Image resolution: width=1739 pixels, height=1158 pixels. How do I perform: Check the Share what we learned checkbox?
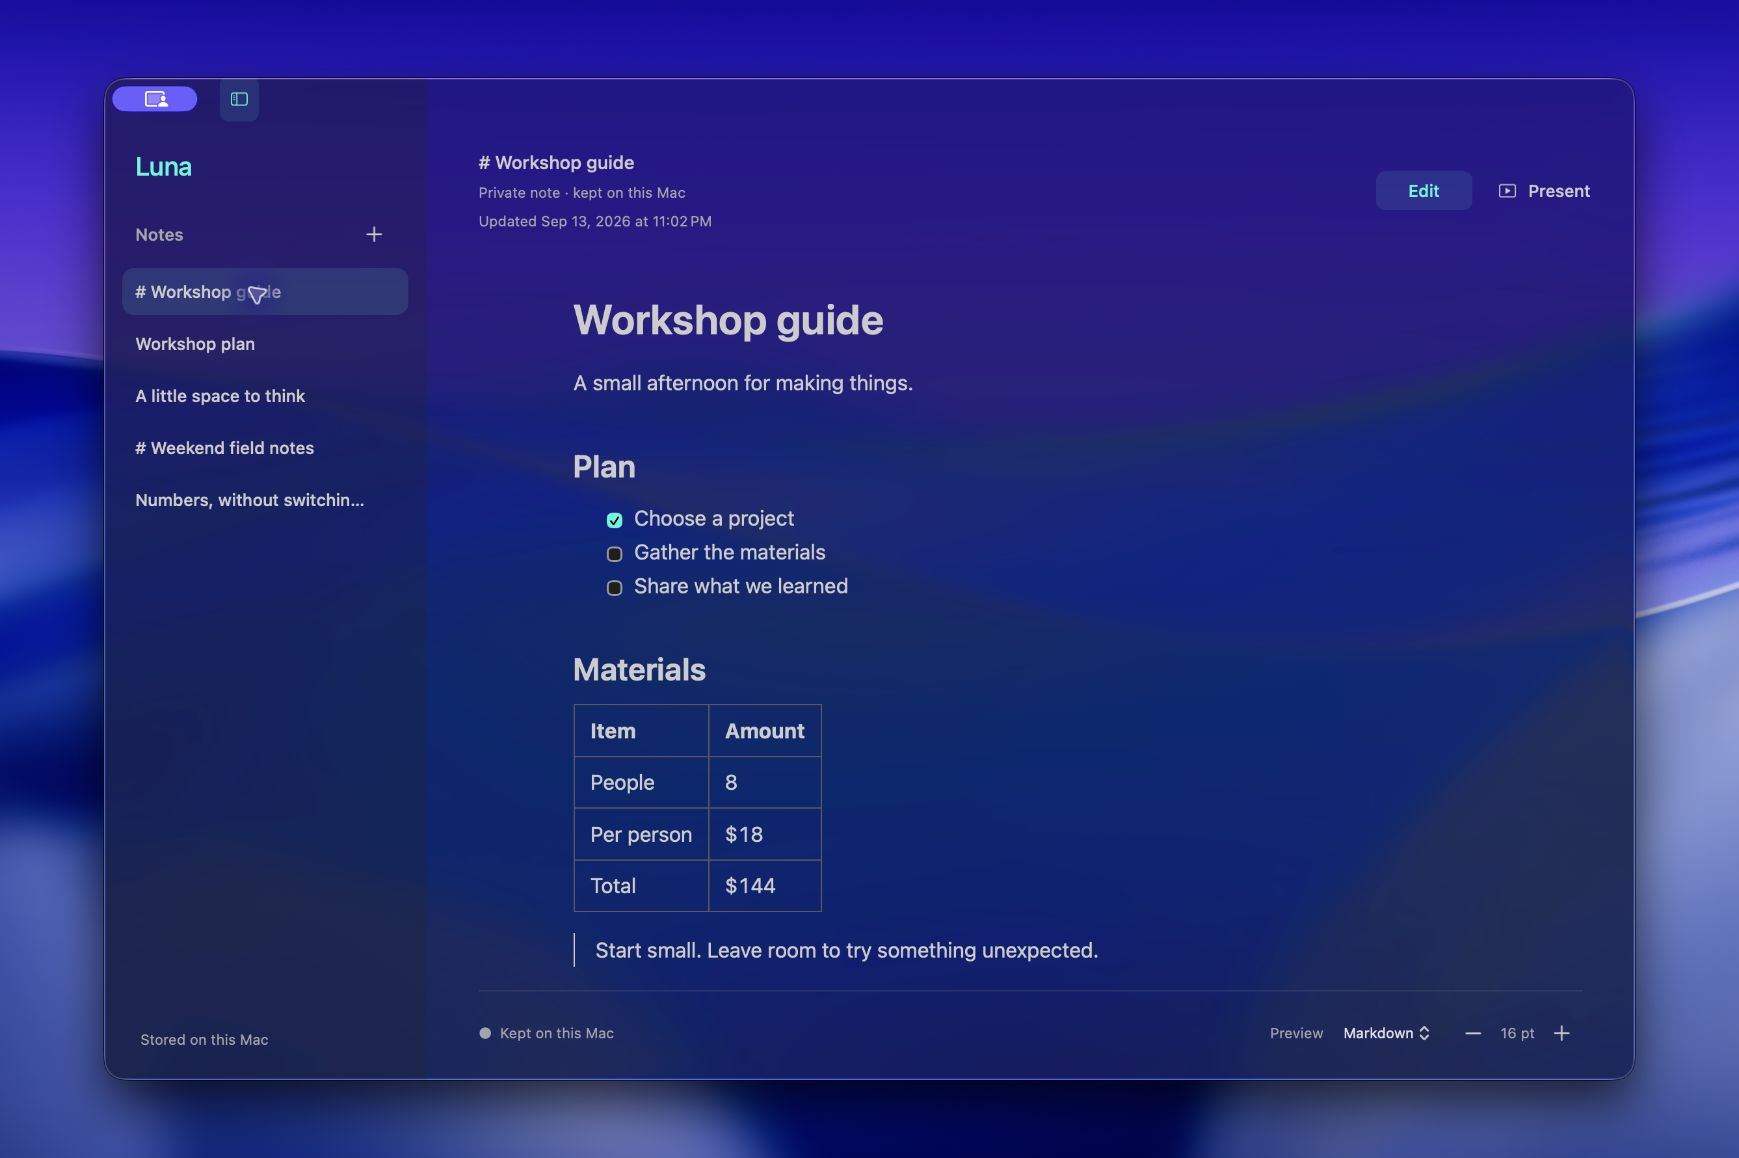(x=614, y=588)
